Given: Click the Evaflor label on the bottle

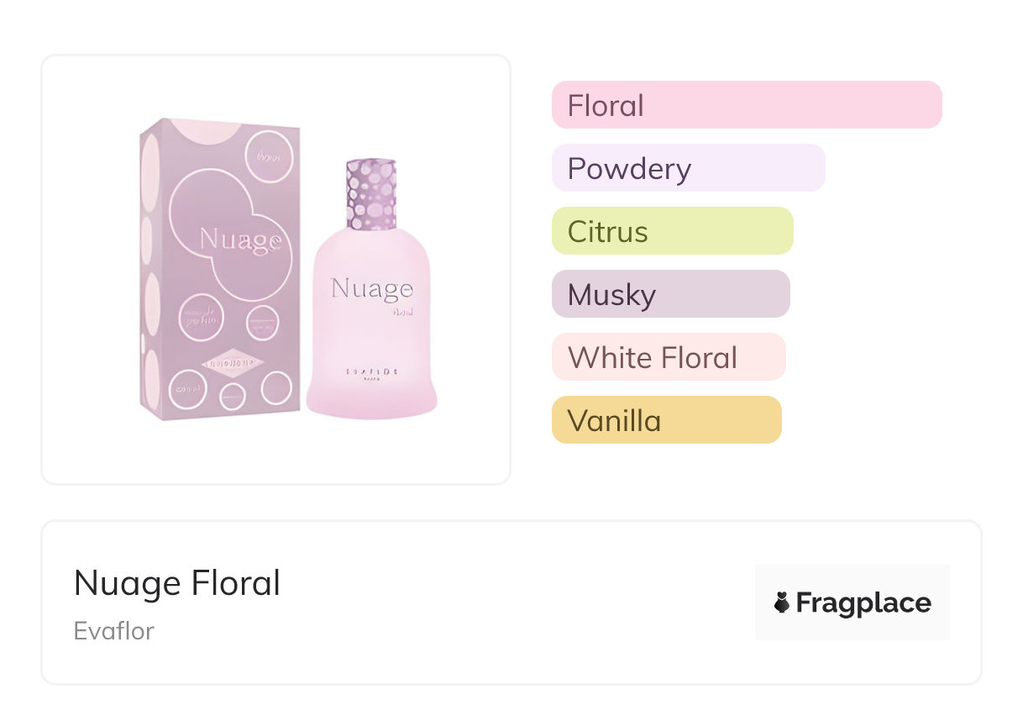Looking at the screenshot, I should (x=370, y=371).
